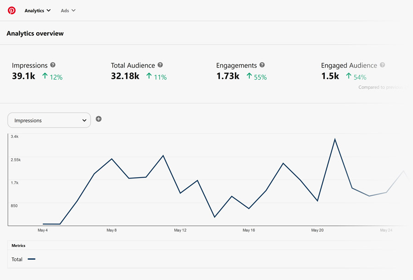Screen dimensions: 413x280
Task: Click the 2.55k y-axis label
Action: 16,160
